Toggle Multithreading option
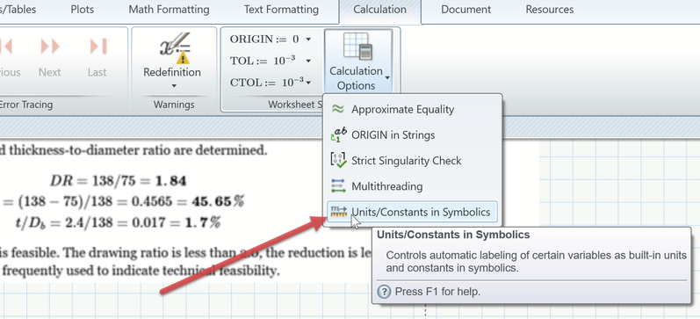 click(412, 185)
